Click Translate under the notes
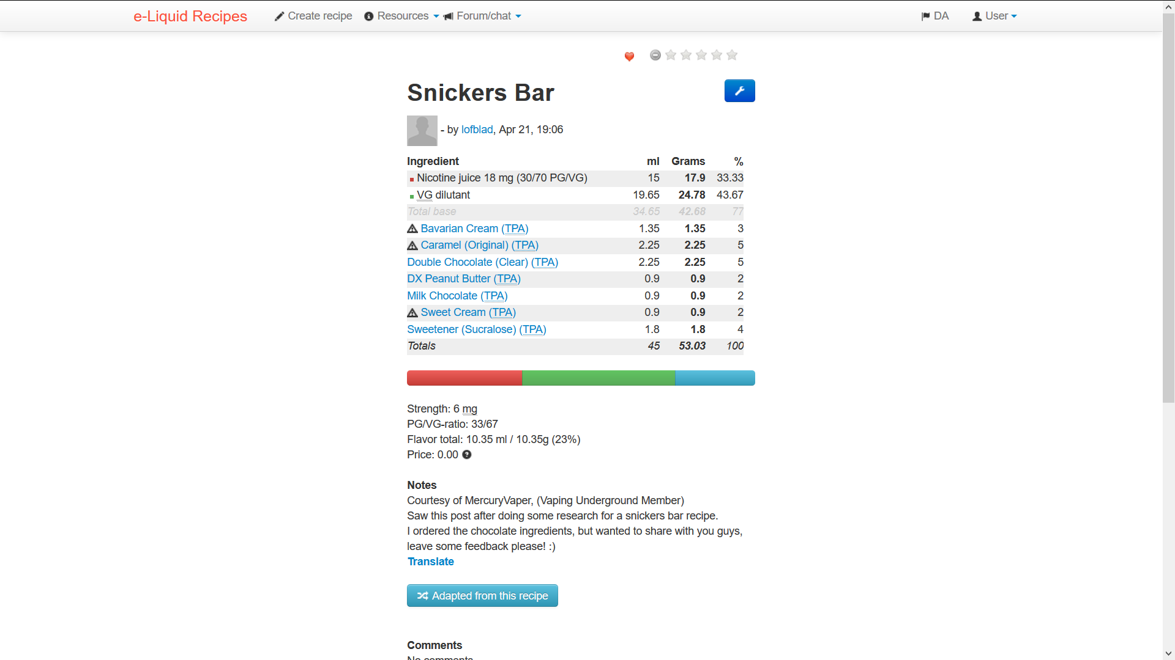Viewport: 1175px width, 660px height. click(x=431, y=562)
